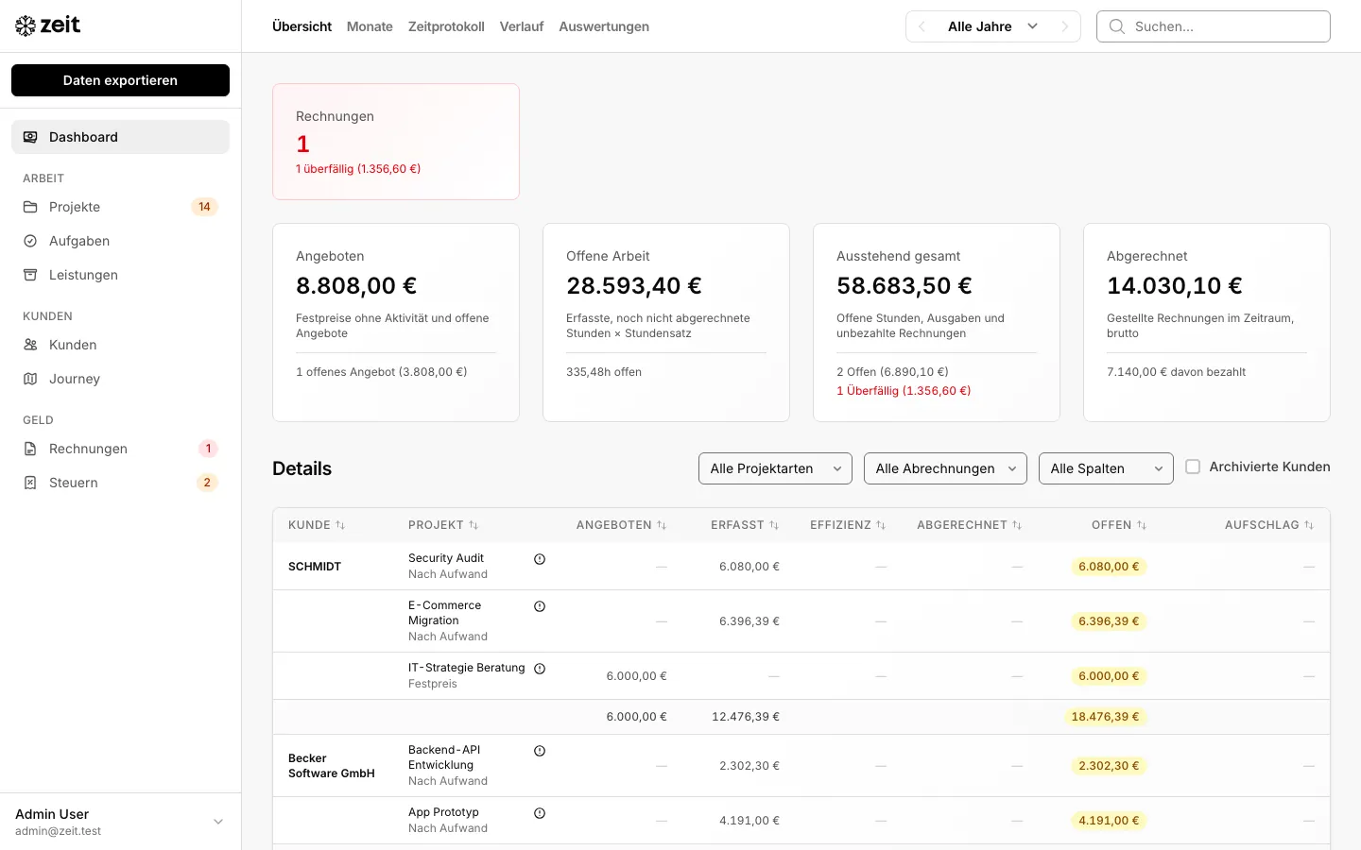Click the 4.191,00 € Offen amount badge

[1109, 821]
